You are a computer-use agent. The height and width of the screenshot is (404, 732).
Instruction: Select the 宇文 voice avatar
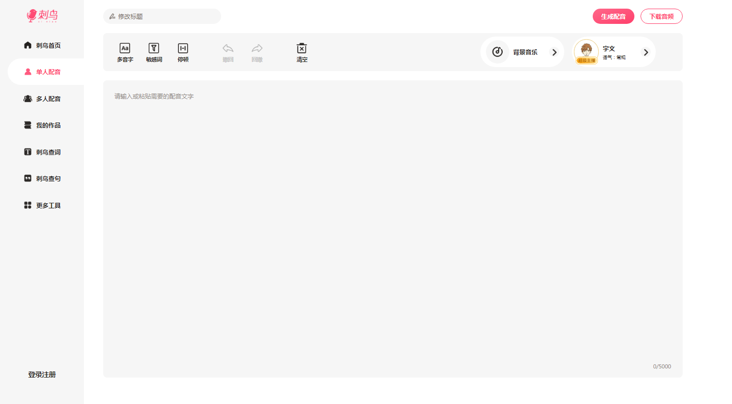tap(586, 51)
